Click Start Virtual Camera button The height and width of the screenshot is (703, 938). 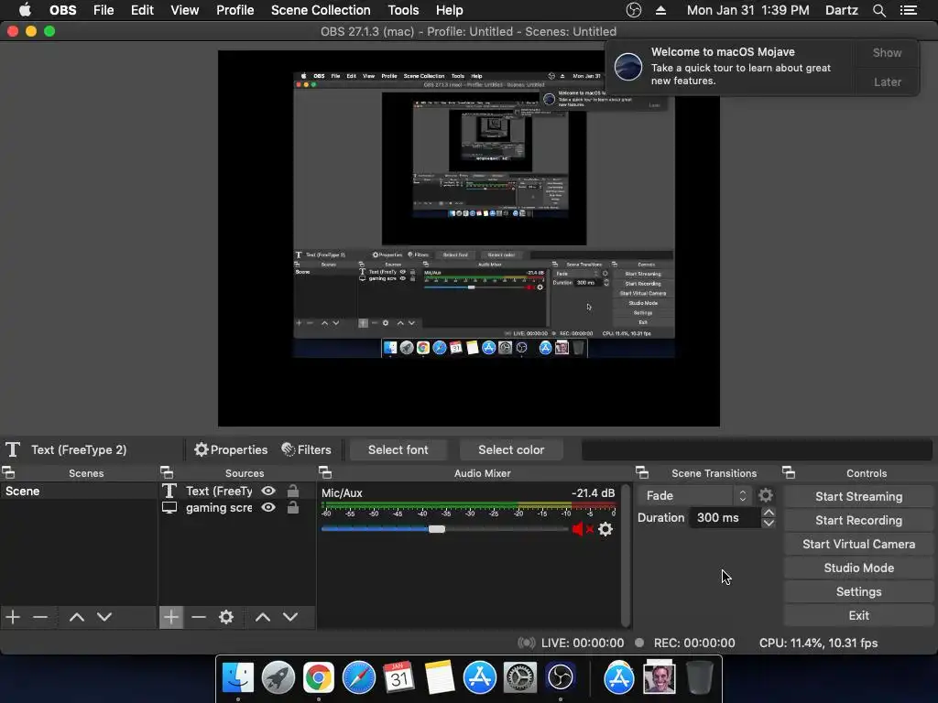point(858,544)
